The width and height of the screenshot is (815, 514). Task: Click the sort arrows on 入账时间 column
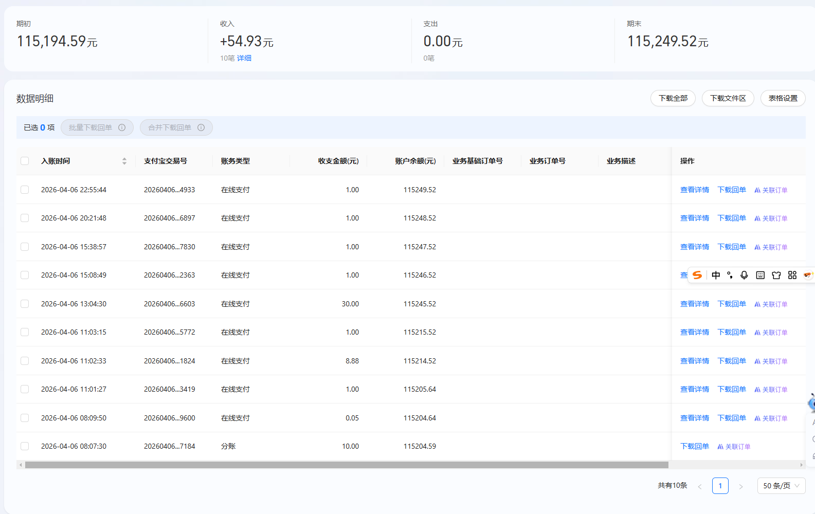coord(124,161)
